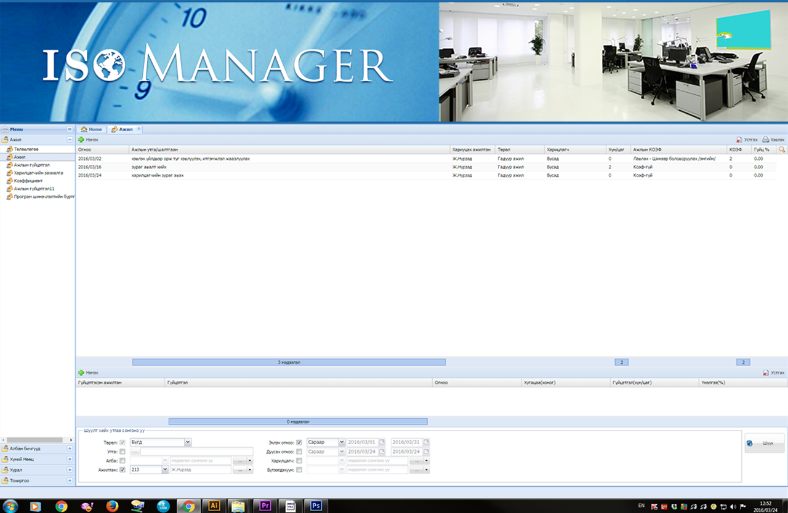Click the volume icon in the system tray
Screen dimensions: 788x513
click(x=733, y=506)
